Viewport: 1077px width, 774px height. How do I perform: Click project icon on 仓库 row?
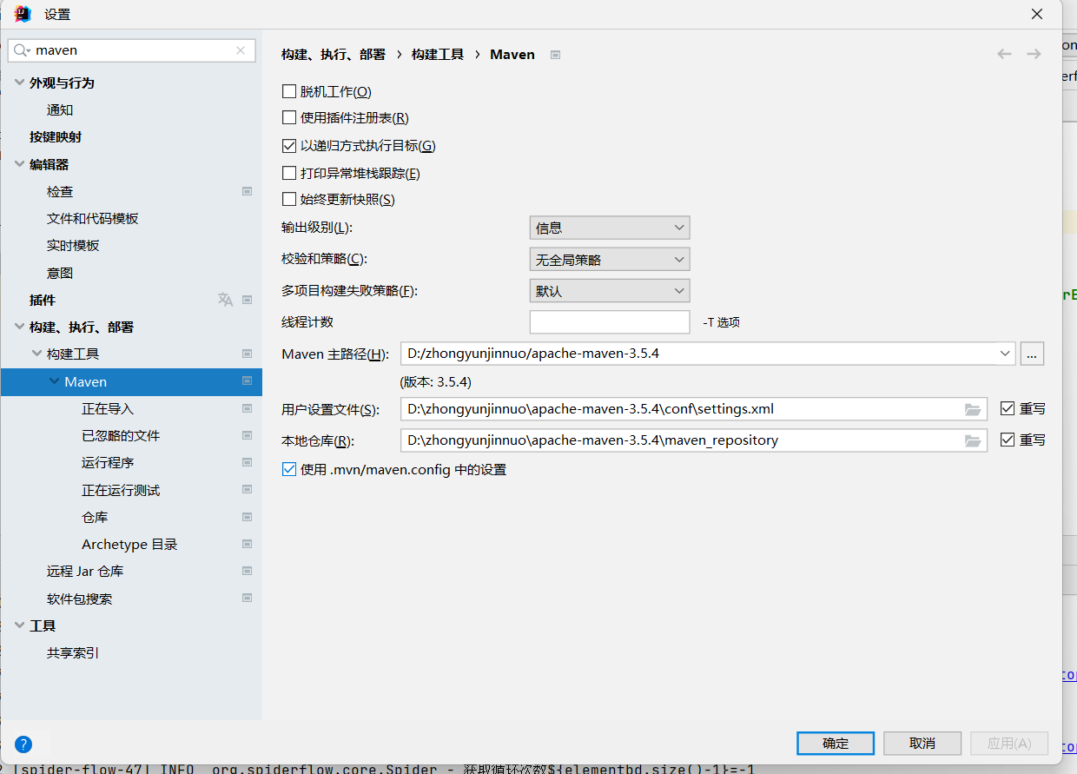pos(248,517)
